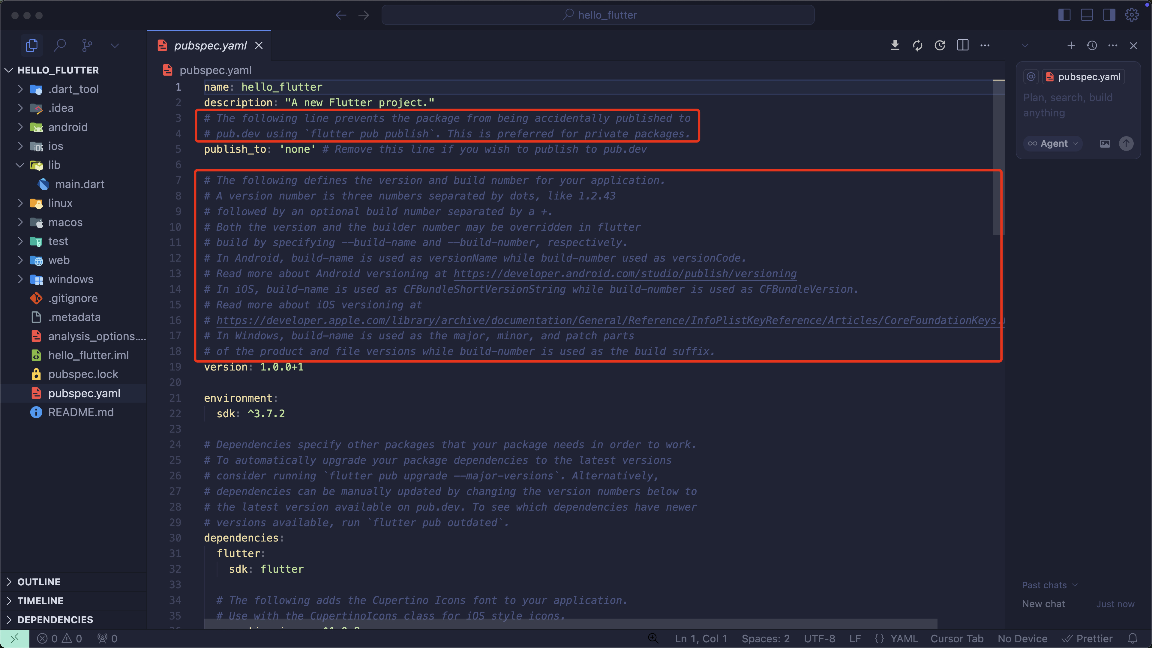Open the notifications bell in status bar
Image resolution: width=1152 pixels, height=648 pixels.
click(1133, 638)
